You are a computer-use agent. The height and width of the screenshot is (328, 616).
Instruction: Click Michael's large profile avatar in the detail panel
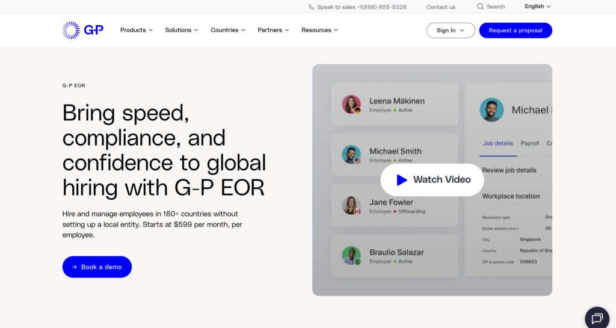click(491, 110)
